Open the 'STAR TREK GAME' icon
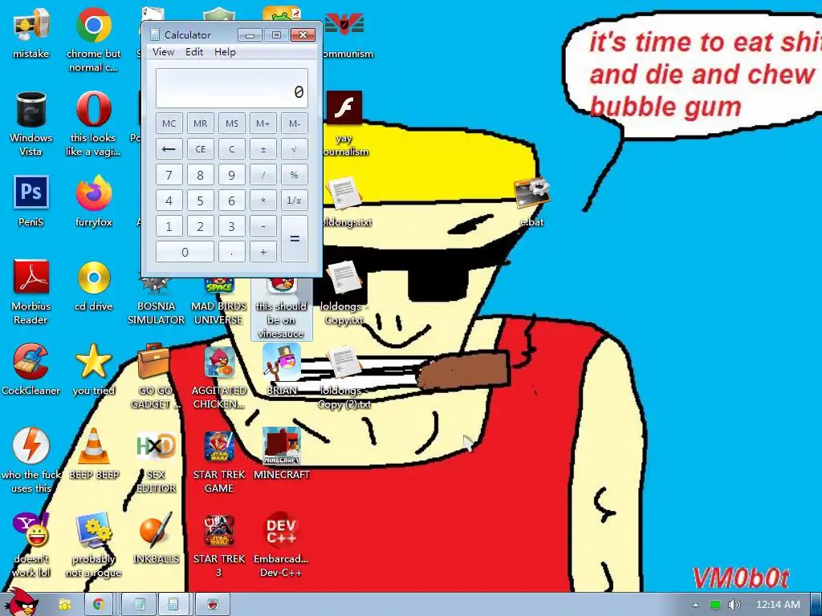 [219, 461]
